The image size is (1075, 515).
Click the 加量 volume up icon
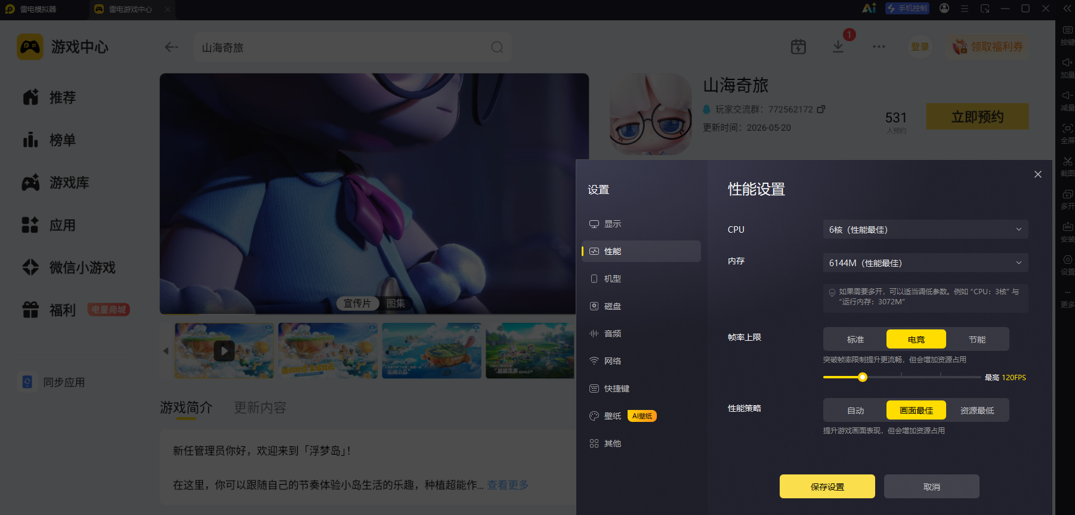click(x=1067, y=68)
